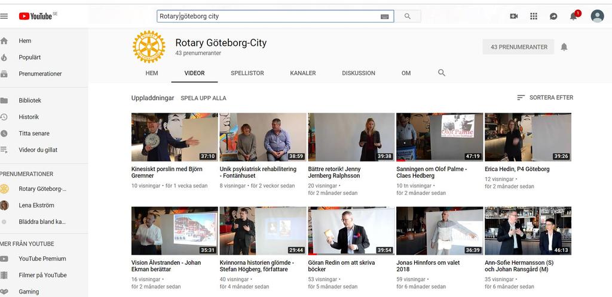Open the OM tab
Viewport: 612px width, 297px height.
click(x=406, y=73)
